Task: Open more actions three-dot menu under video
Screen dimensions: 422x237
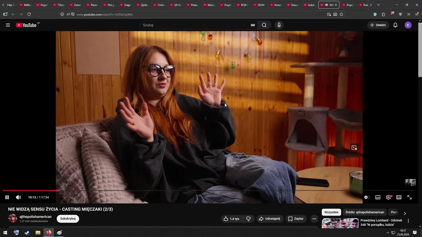Action: coord(314,219)
